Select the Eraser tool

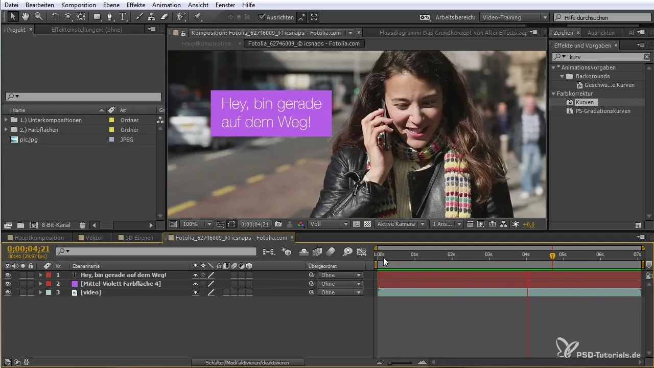pos(164,17)
